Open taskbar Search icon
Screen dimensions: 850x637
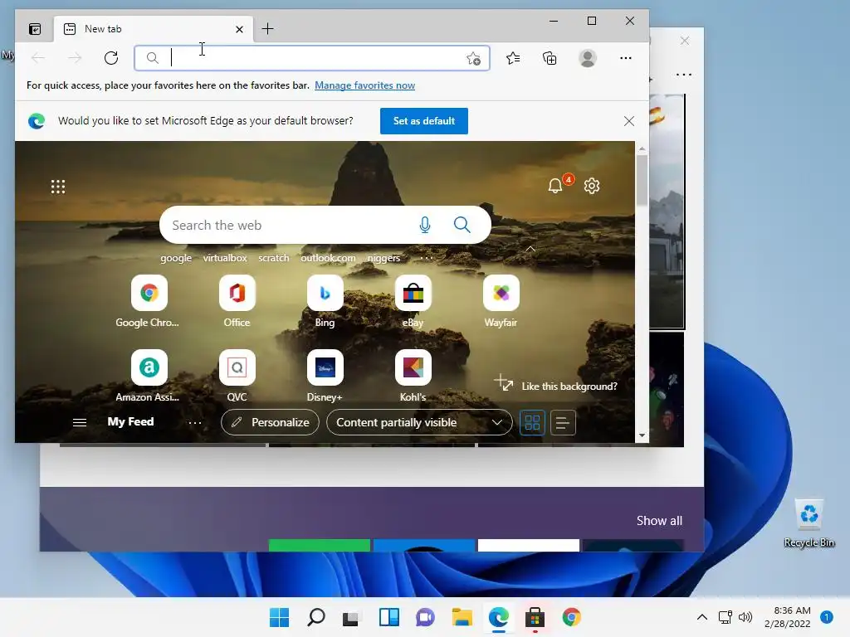(316, 617)
